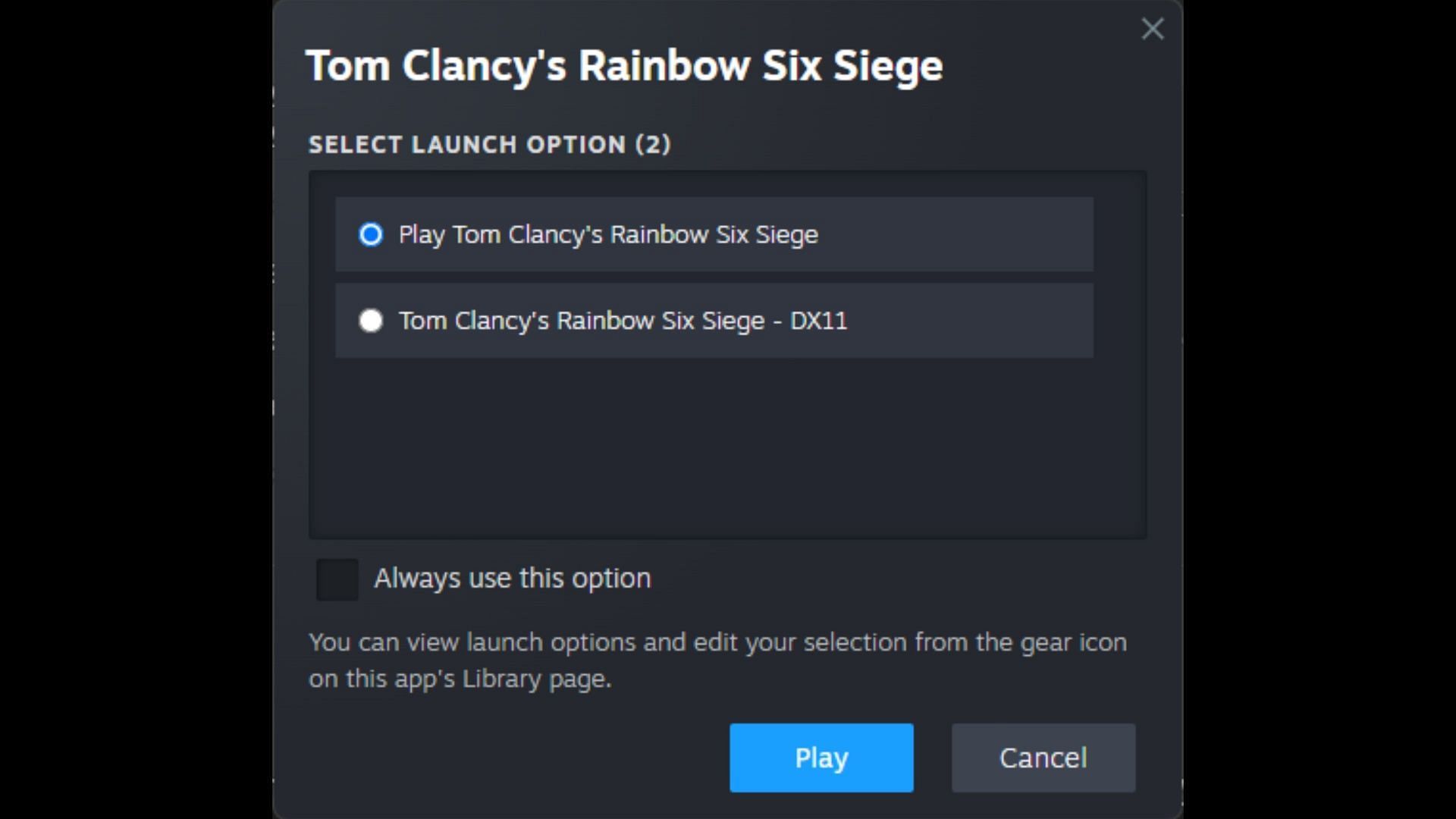The height and width of the screenshot is (819, 1456).
Task: Click the dialog title Tom Clancy's Rainbow Six Siege
Action: pyautogui.click(x=624, y=66)
